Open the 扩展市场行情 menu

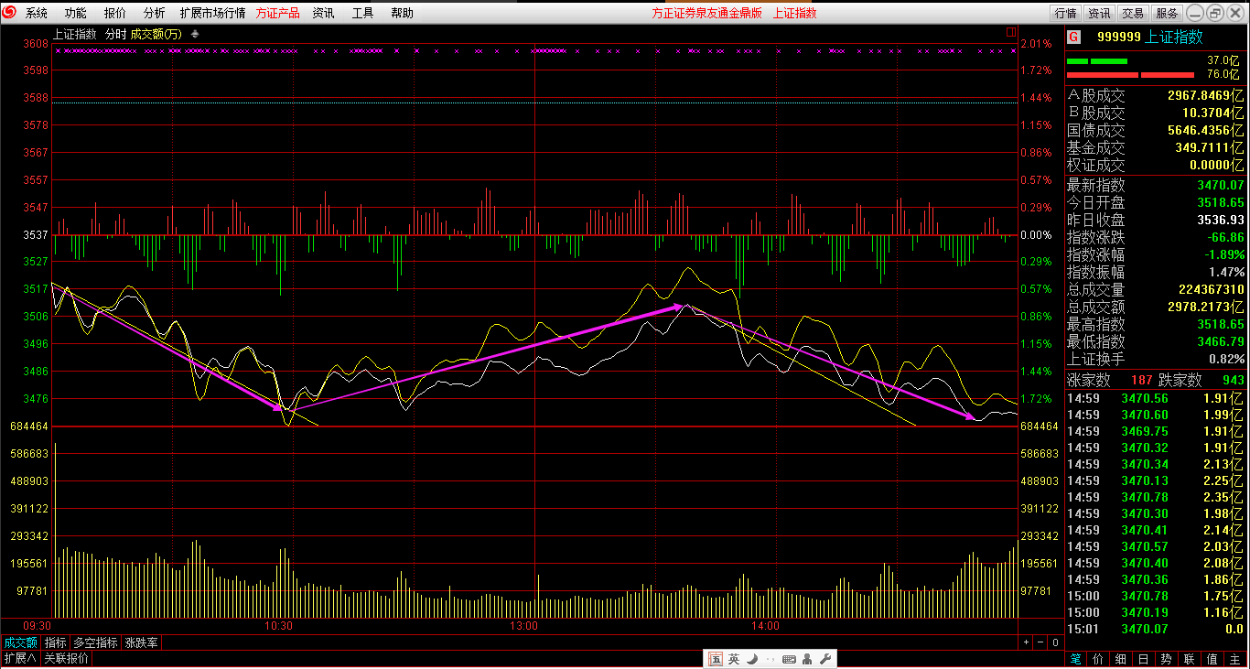[212, 13]
